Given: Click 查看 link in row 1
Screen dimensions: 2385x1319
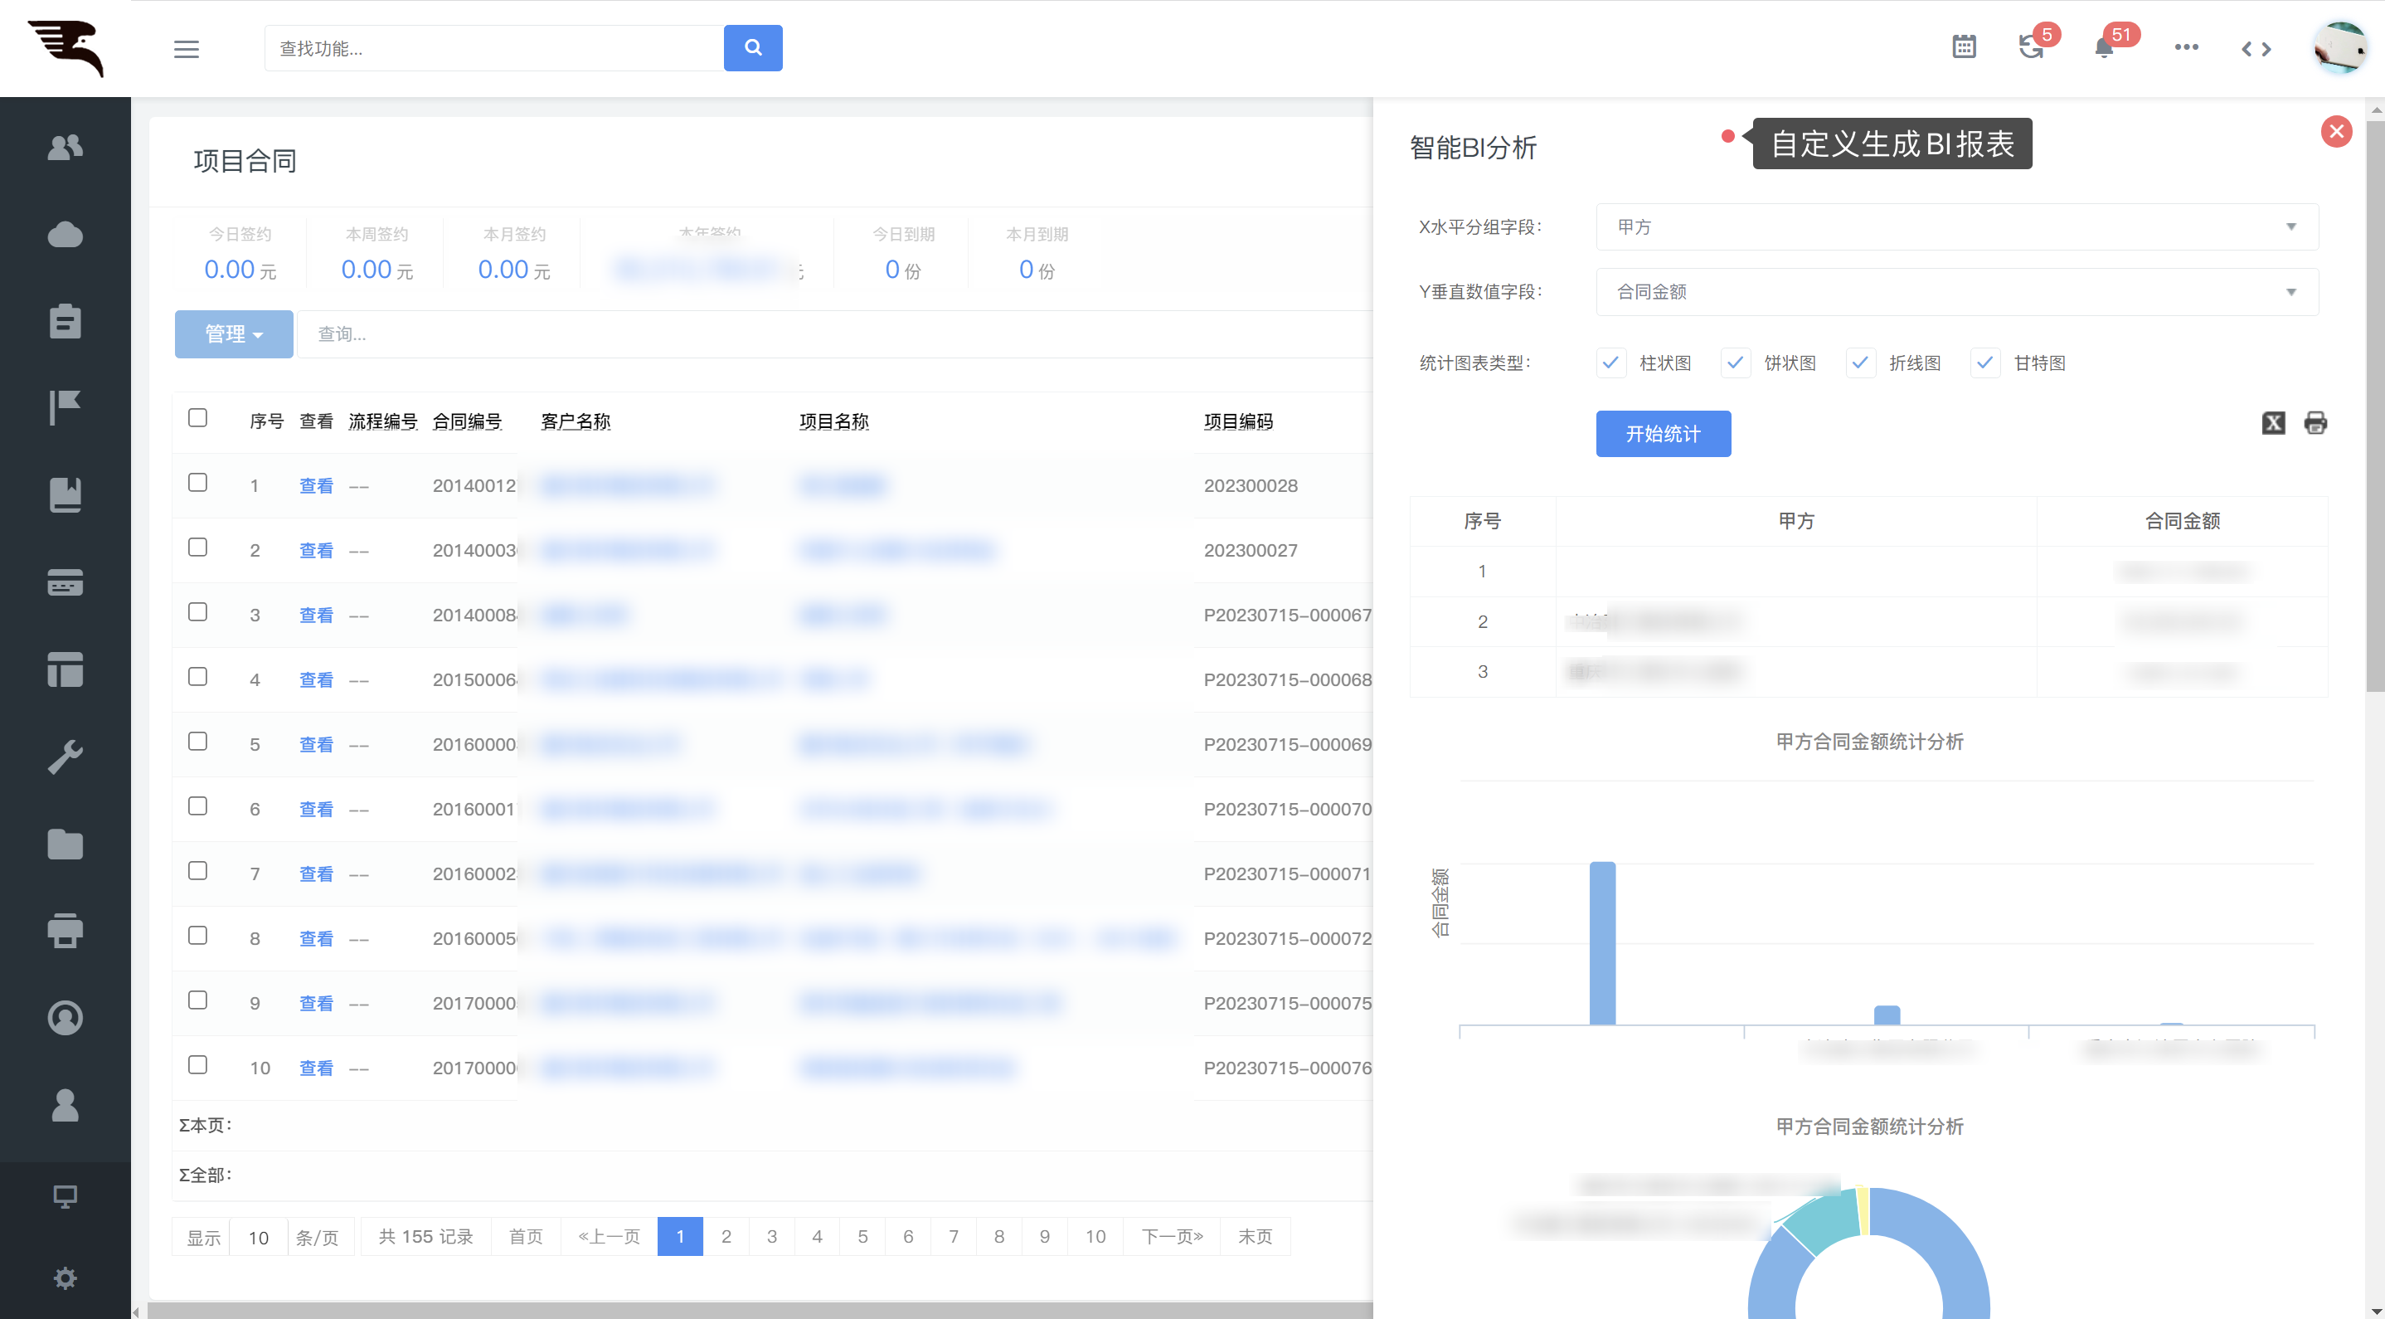Looking at the screenshot, I should coord(316,485).
